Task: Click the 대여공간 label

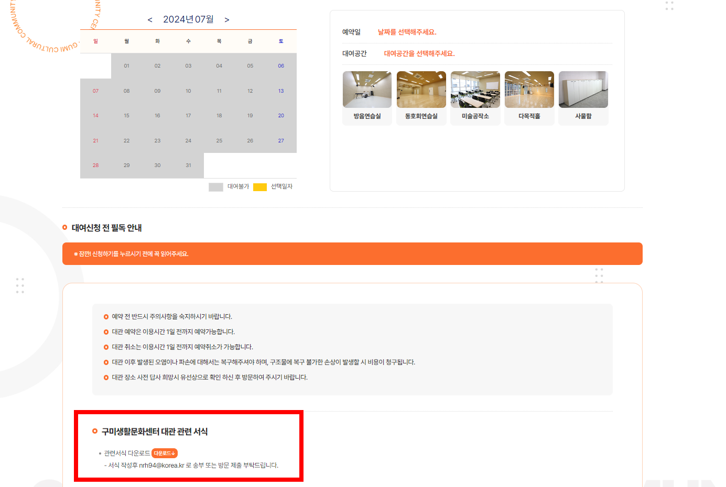Action: point(354,53)
